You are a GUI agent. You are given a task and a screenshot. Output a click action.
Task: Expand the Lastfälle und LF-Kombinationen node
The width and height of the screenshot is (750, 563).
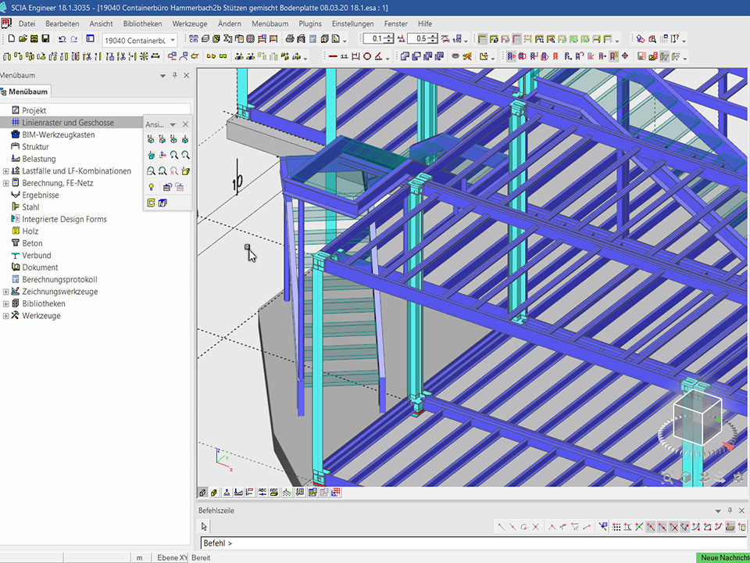click(6, 171)
